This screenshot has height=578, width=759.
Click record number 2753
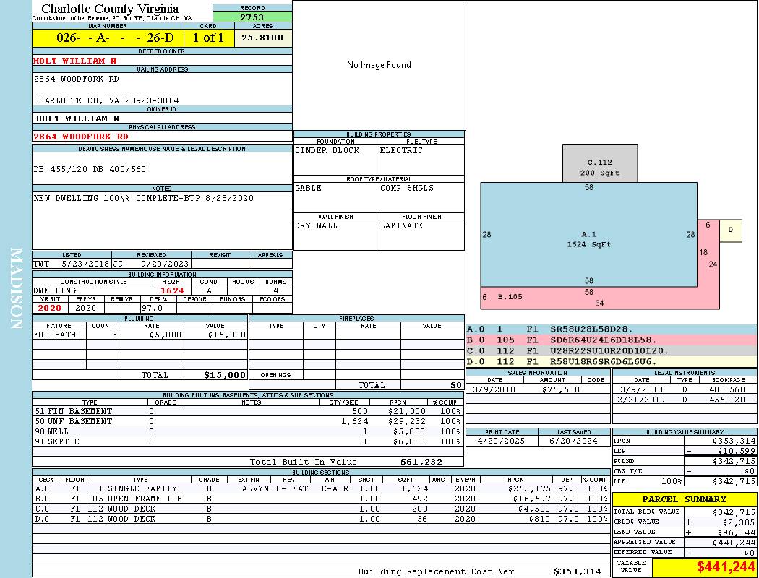[x=252, y=17]
